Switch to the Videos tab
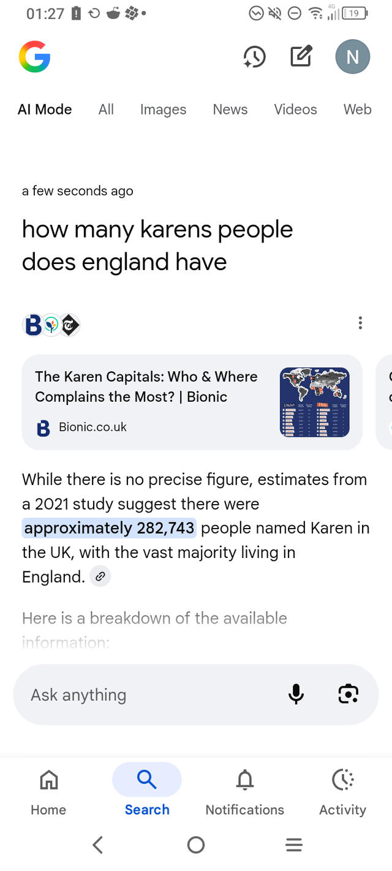Image resolution: width=392 pixels, height=871 pixels. [x=295, y=110]
